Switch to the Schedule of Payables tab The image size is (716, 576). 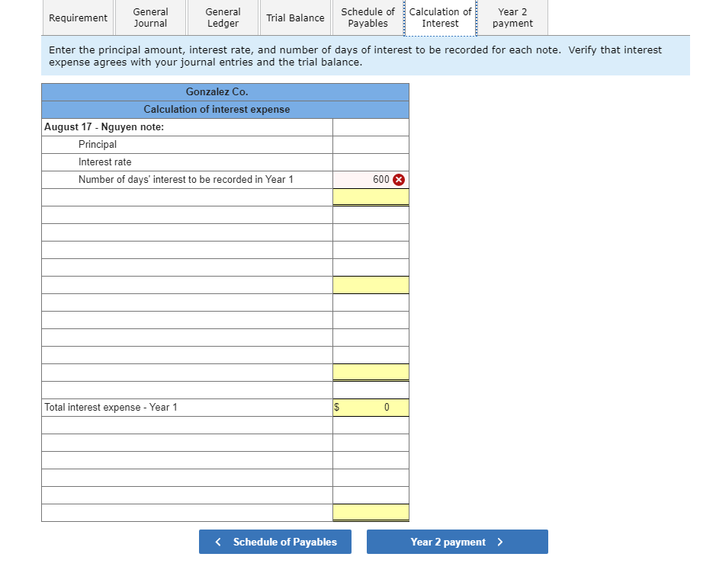point(367,18)
